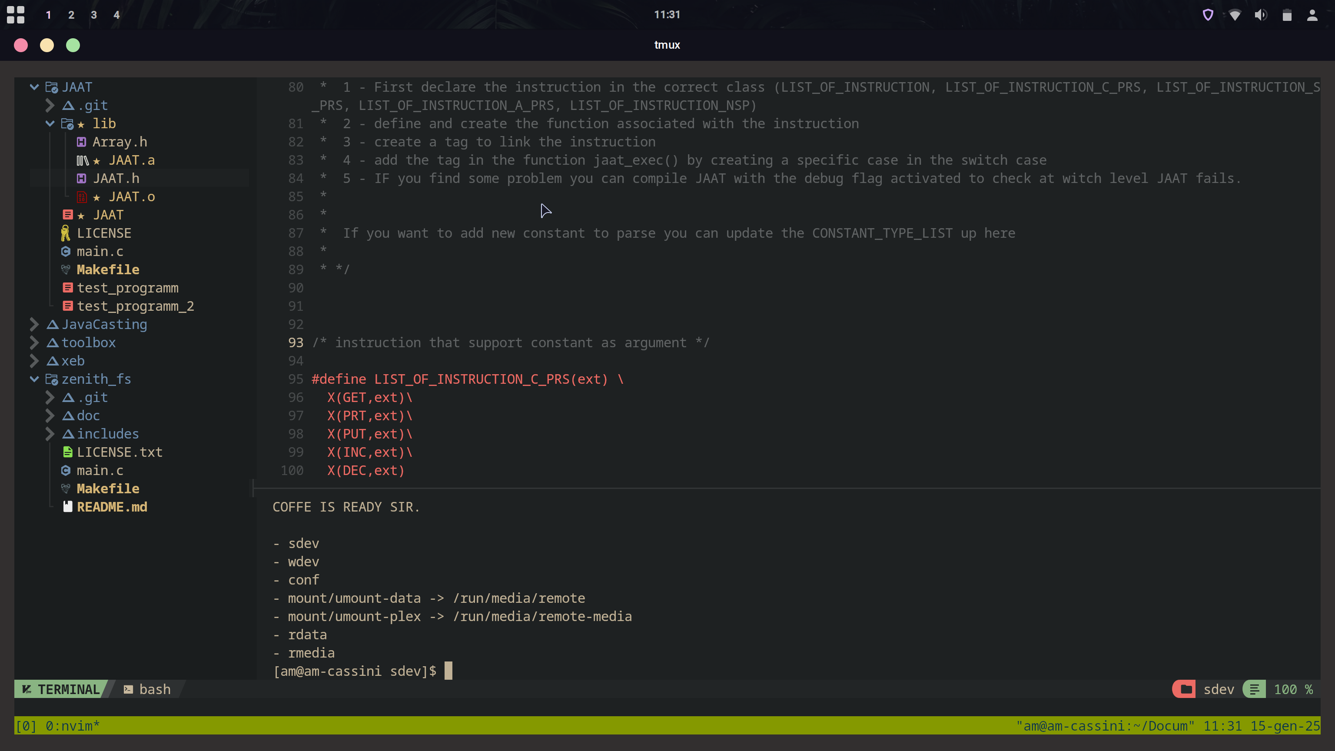Screen dimensions: 1335x751
Task: Select tmux window 0:nvim* in status bar
Action: [x=73, y=726]
